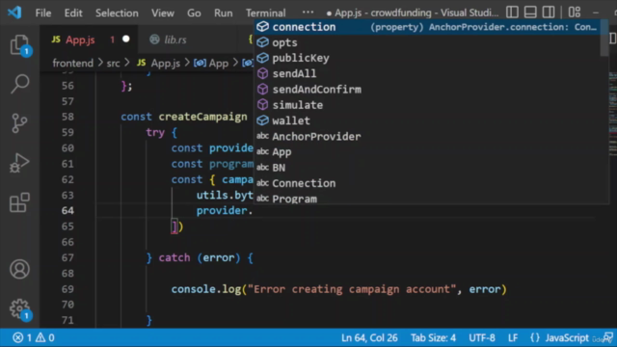The width and height of the screenshot is (617, 347).
Task: Click the notifications bell icon in status bar
Action: coord(608,337)
